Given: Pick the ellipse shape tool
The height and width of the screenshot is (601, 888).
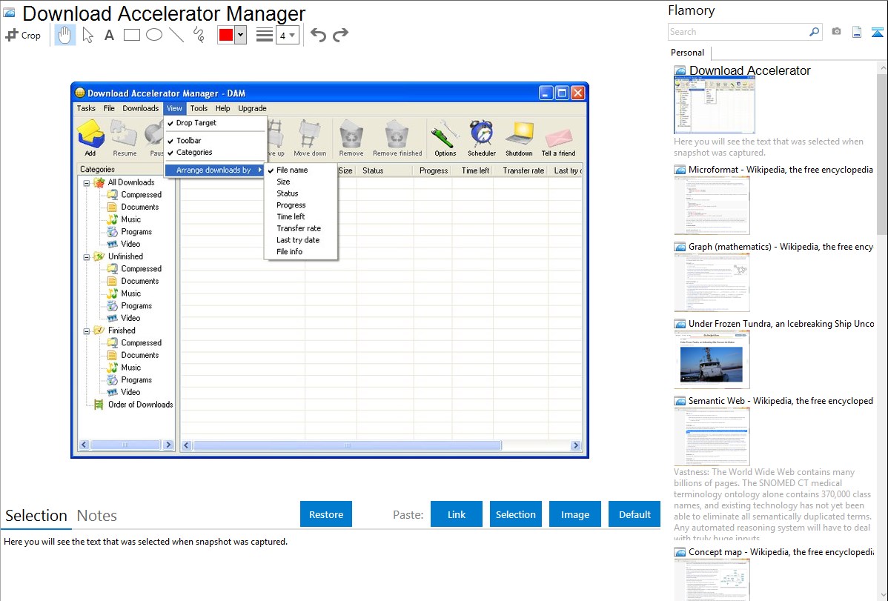Looking at the screenshot, I should click(153, 35).
